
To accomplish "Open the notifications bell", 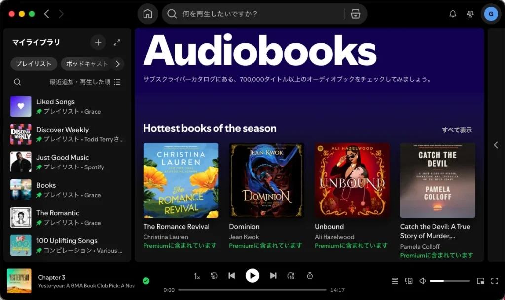I will coord(453,14).
